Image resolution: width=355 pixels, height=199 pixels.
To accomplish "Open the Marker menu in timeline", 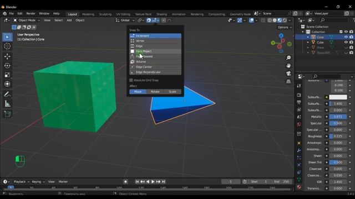I will coord(63,182).
